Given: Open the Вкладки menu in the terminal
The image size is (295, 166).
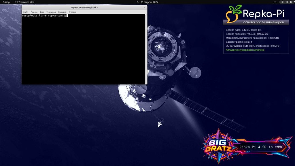Looking at the screenshot, I should pyautogui.click(x=62, y=12).
